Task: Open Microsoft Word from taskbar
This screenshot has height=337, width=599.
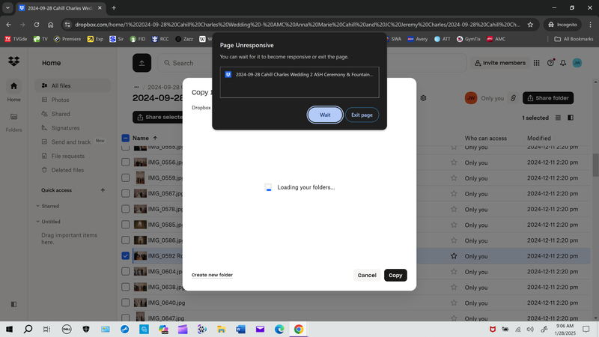Action: (240, 329)
